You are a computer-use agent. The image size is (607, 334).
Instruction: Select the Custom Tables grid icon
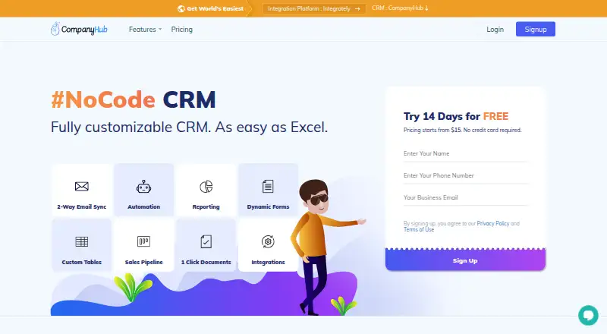click(82, 242)
